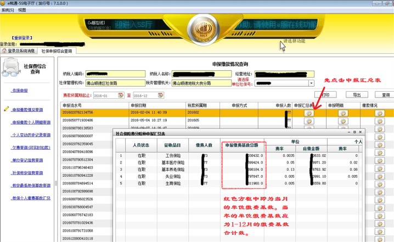Open the 系统[S] menu
The width and height of the screenshot is (394, 242).
point(8,10)
